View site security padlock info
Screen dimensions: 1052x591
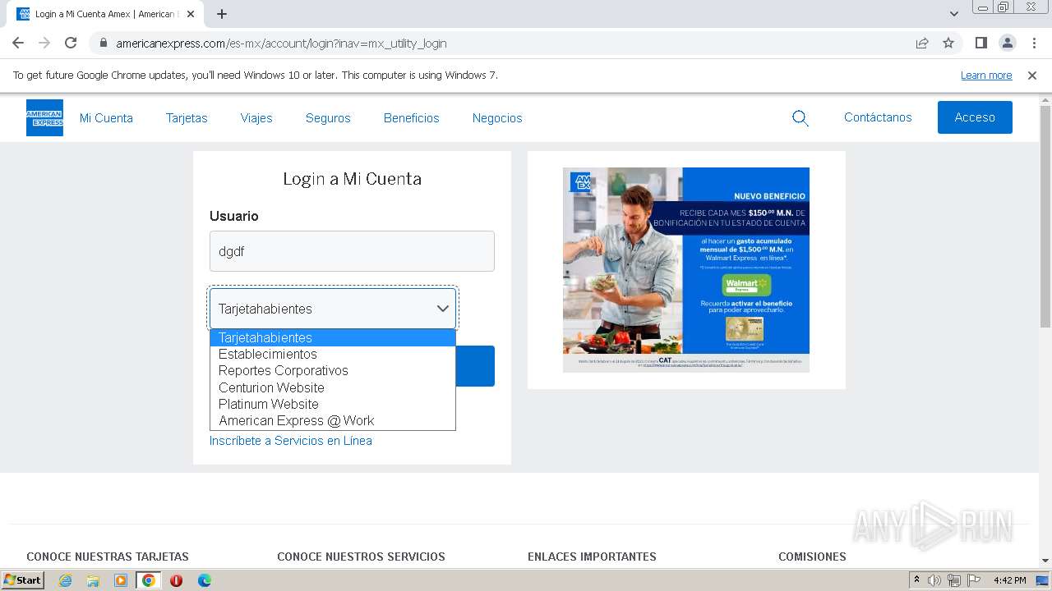click(103, 43)
